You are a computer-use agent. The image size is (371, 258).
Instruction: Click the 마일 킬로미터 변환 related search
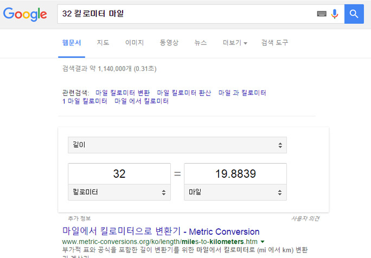coord(123,93)
